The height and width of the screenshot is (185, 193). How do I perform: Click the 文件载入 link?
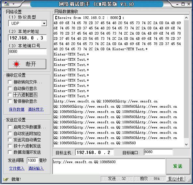pos(17,168)
